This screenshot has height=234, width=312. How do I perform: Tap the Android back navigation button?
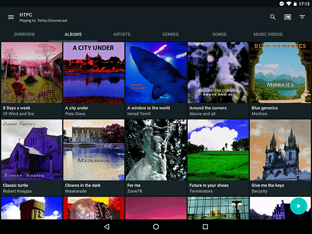click(107, 227)
